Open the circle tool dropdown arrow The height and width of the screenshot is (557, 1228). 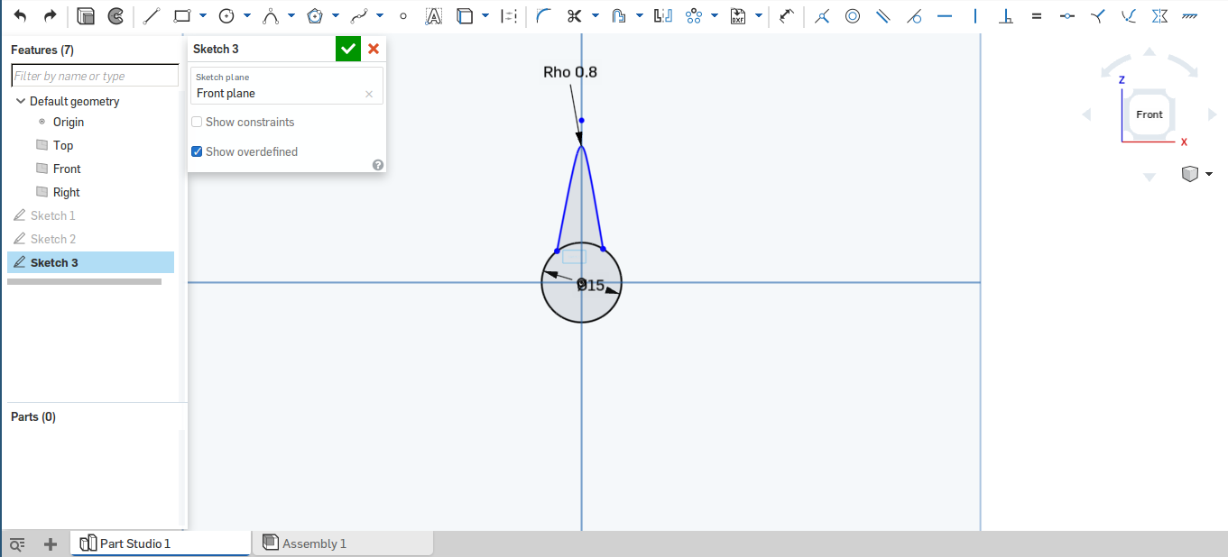247,15
